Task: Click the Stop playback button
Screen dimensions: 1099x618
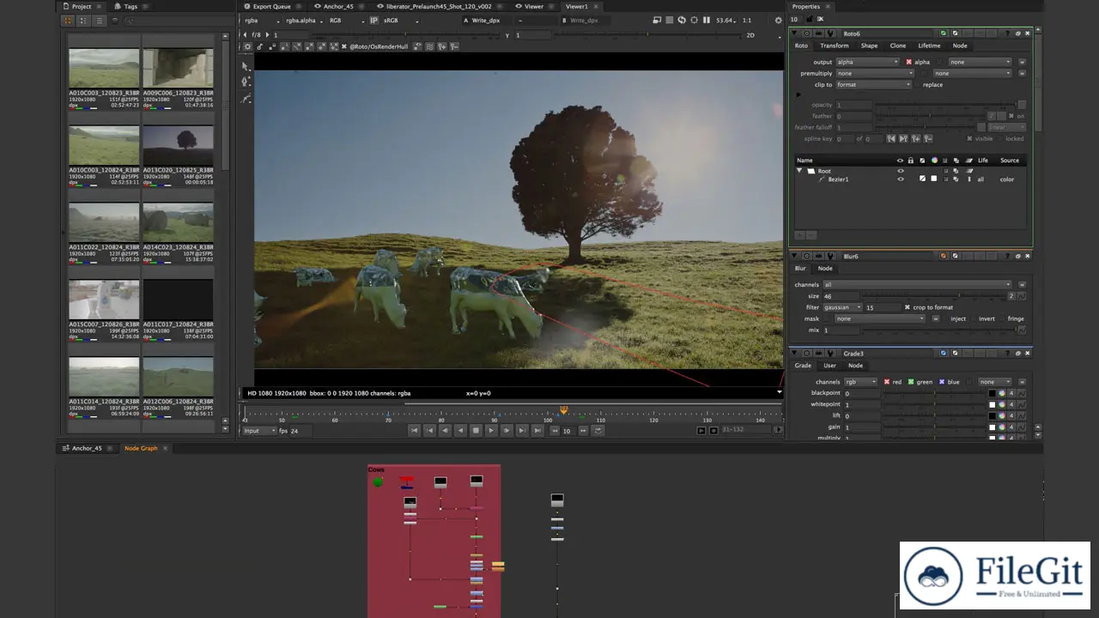Action: (476, 431)
